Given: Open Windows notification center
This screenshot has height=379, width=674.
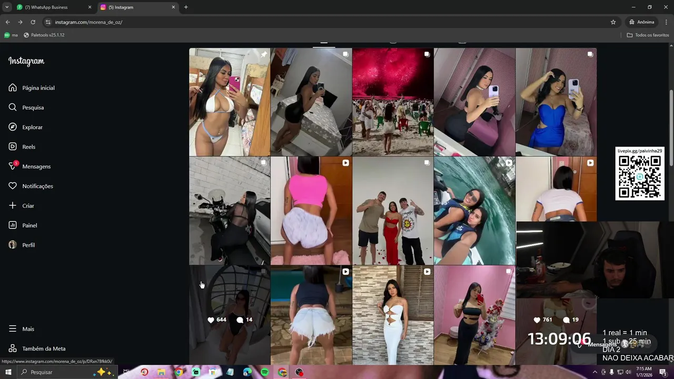Looking at the screenshot, I should [x=663, y=372].
